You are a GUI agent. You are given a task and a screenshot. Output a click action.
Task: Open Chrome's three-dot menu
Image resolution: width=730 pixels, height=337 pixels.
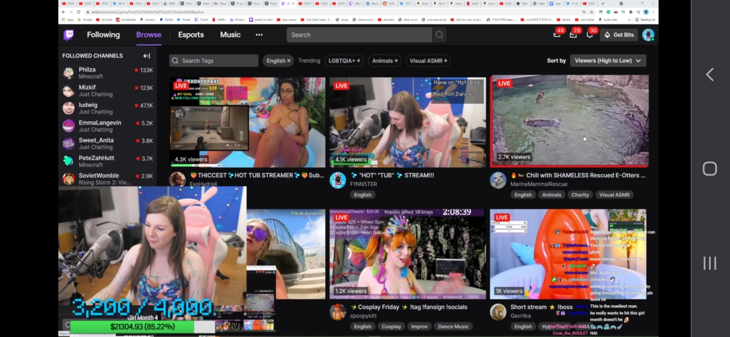(653, 12)
